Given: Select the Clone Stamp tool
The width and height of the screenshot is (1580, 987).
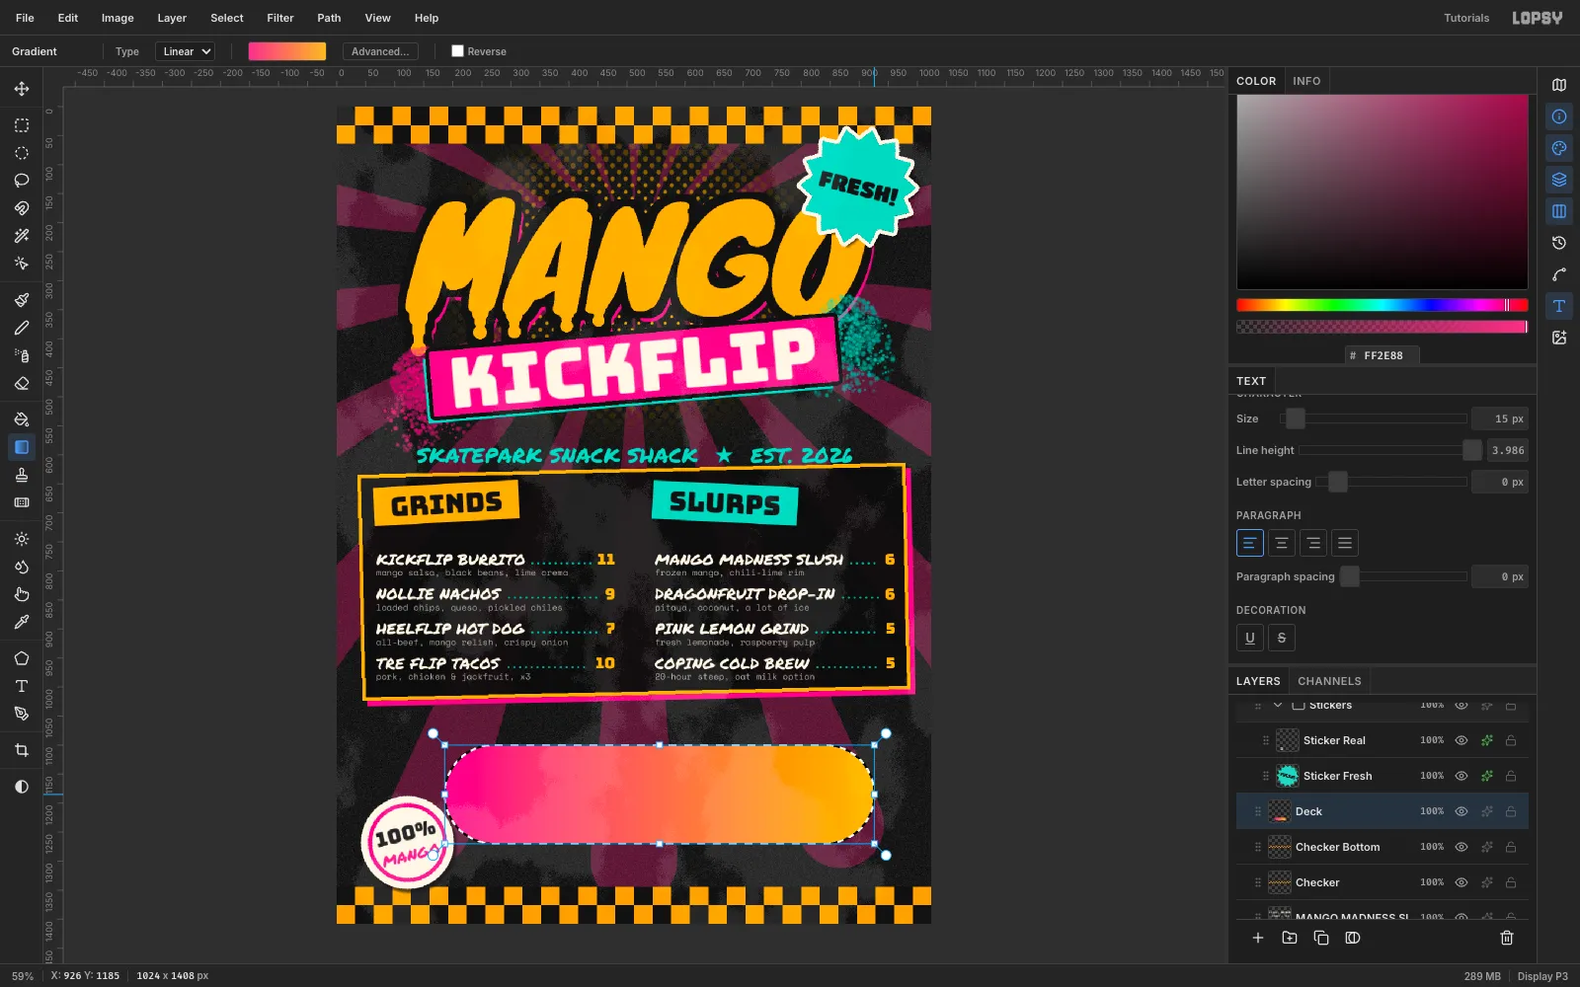Looking at the screenshot, I should click(x=22, y=475).
